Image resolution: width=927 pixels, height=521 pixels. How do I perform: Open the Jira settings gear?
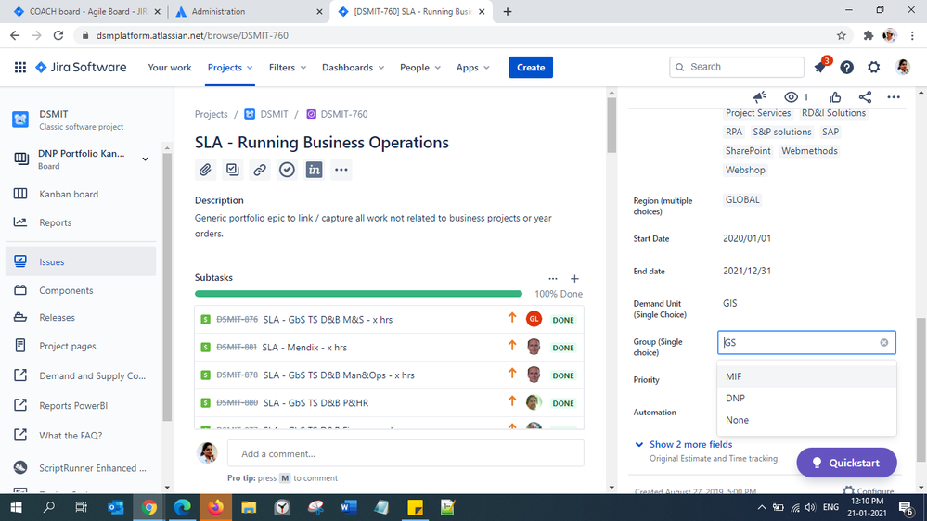point(874,68)
